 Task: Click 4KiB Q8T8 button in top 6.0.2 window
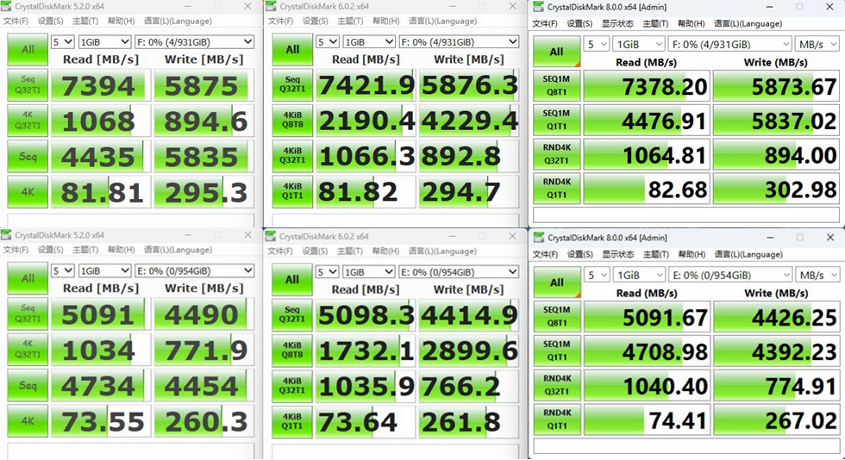[x=292, y=120]
